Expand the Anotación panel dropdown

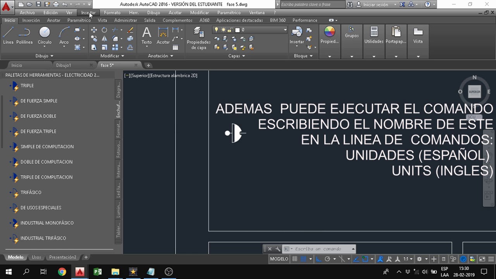(161, 56)
